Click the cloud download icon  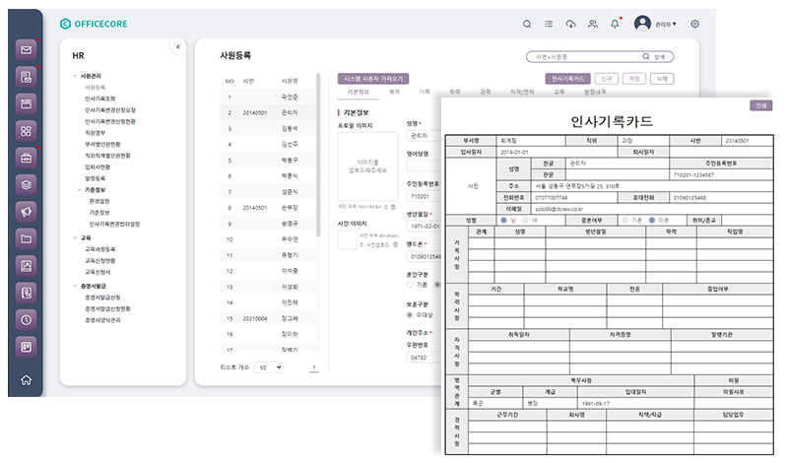(571, 24)
